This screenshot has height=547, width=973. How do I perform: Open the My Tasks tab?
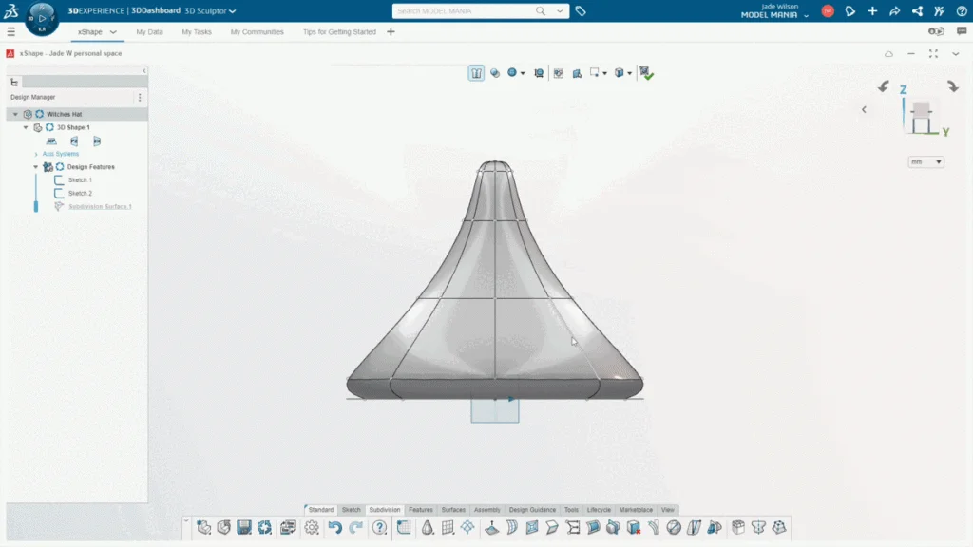[x=197, y=31]
